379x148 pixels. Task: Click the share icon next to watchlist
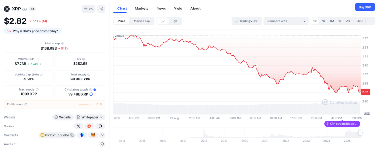(x=101, y=9)
